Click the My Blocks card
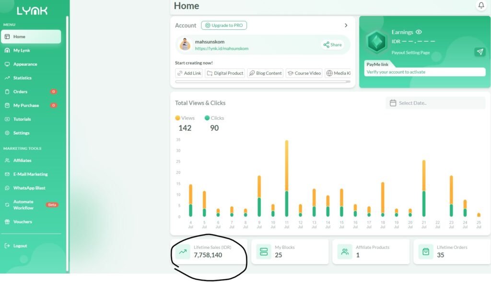The height and width of the screenshot is (282, 491). 290,252
